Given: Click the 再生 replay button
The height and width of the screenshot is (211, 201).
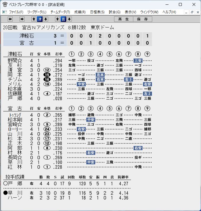Looking at the screenshot, I should click(124, 19).
